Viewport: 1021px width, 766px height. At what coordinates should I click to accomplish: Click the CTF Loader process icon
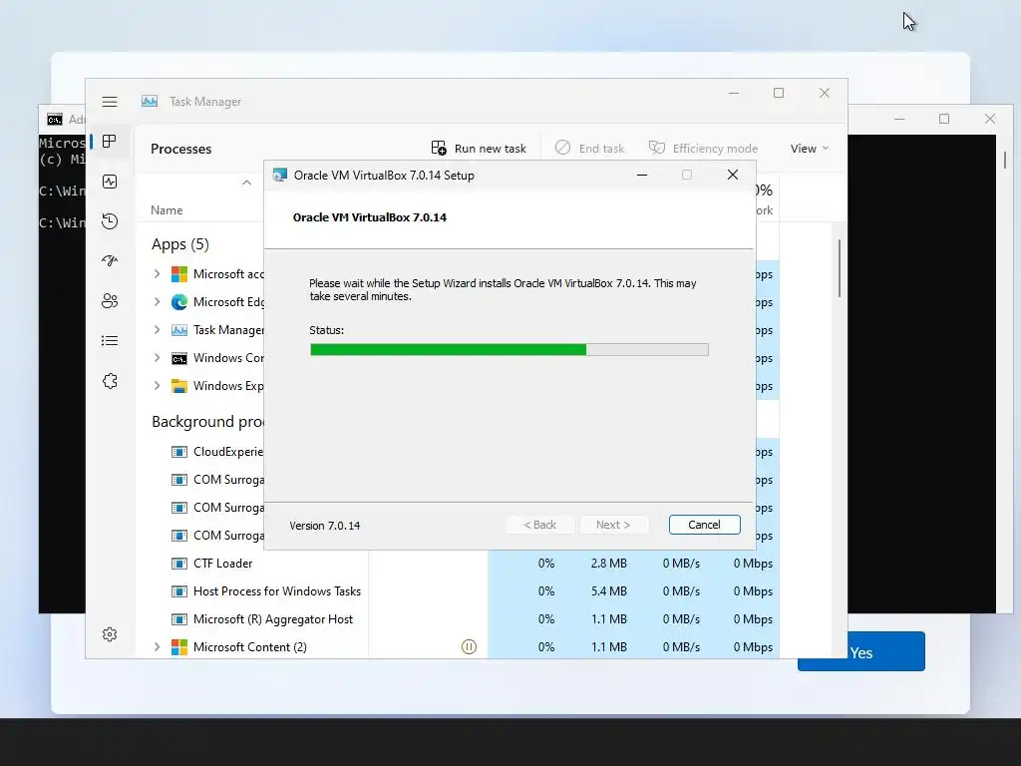tap(179, 564)
